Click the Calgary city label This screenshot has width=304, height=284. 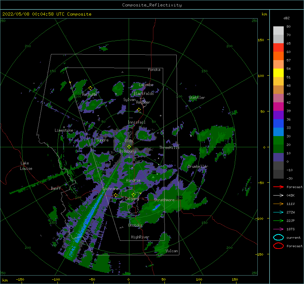pos(132,199)
